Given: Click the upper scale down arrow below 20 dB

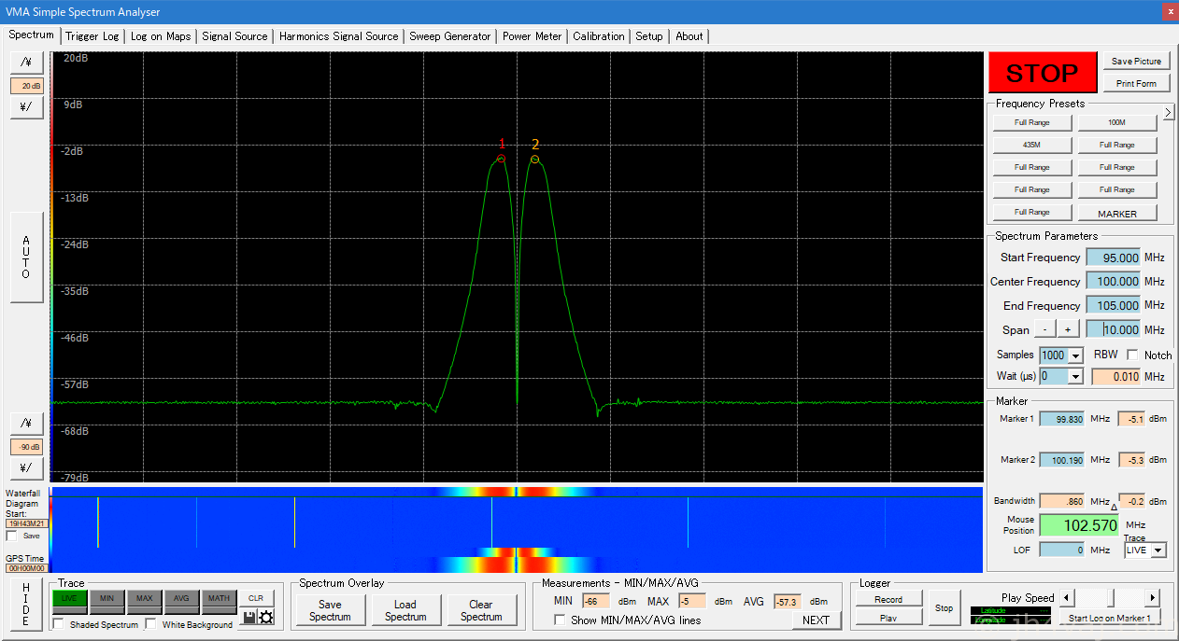Looking at the screenshot, I should point(26,107).
